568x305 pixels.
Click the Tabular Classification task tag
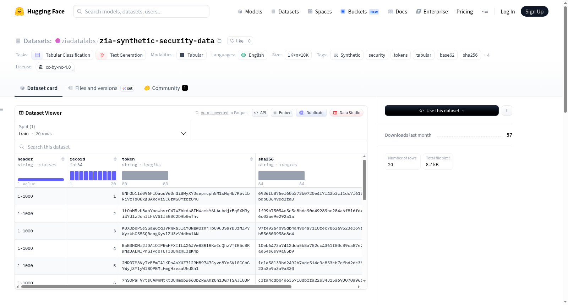62,55
